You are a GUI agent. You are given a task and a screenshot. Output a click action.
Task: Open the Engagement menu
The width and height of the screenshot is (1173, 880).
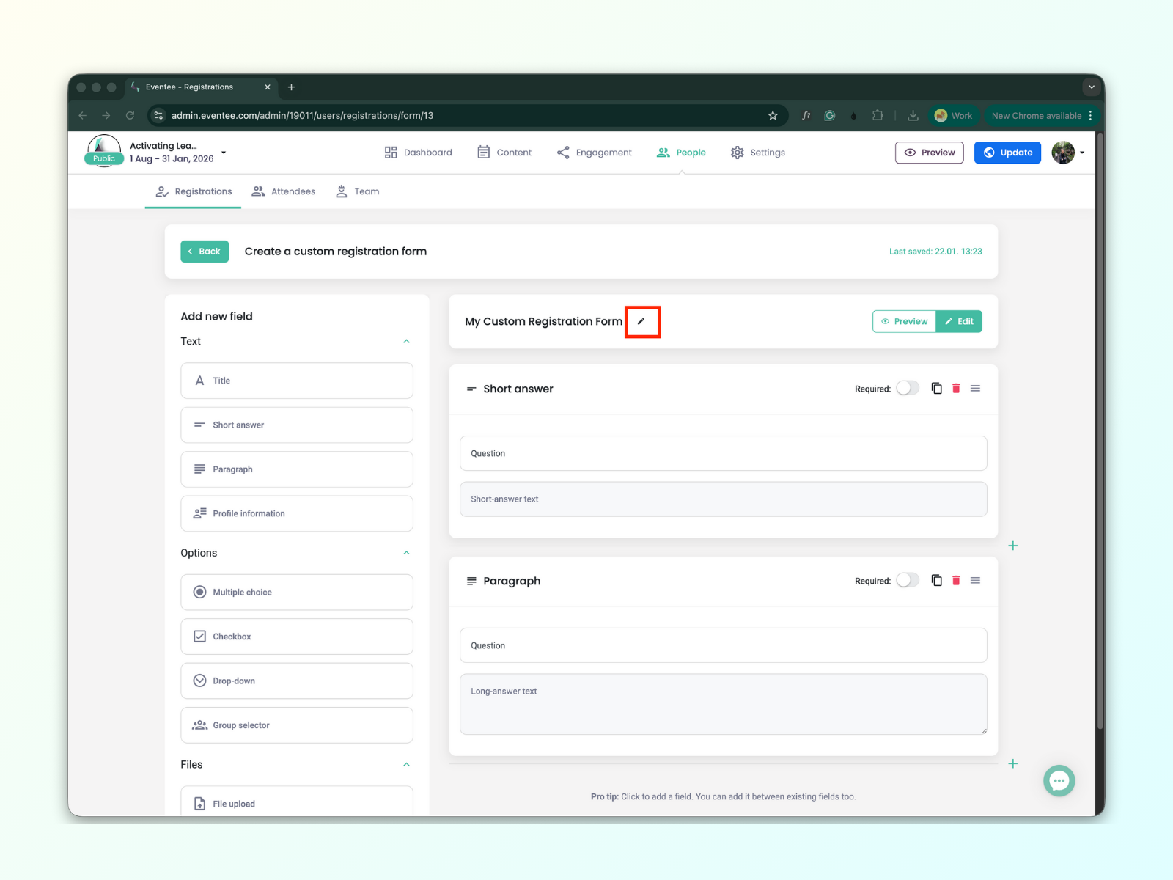[x=594, y=153]
